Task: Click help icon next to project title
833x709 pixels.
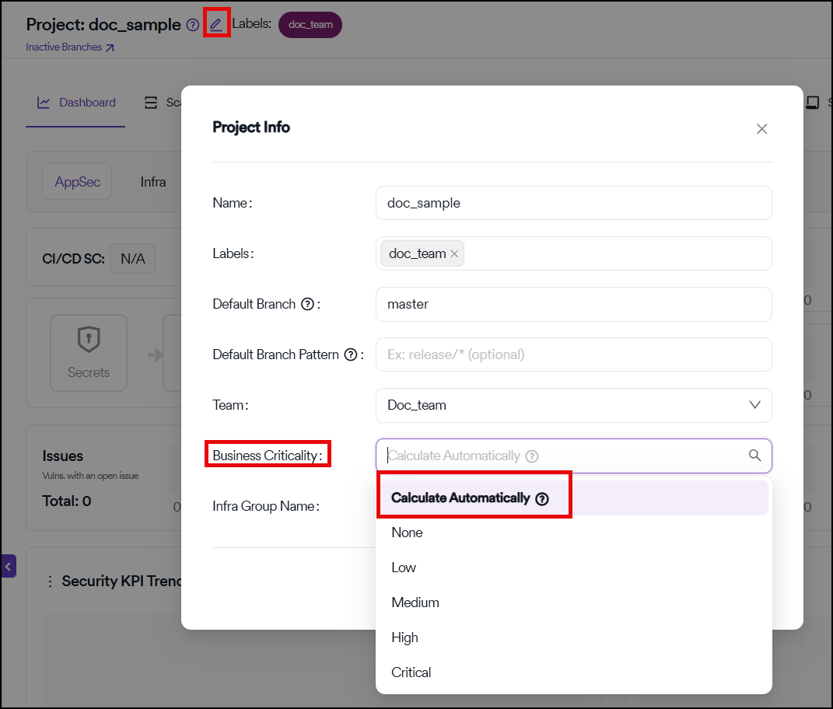Action: tap(193, 25)
